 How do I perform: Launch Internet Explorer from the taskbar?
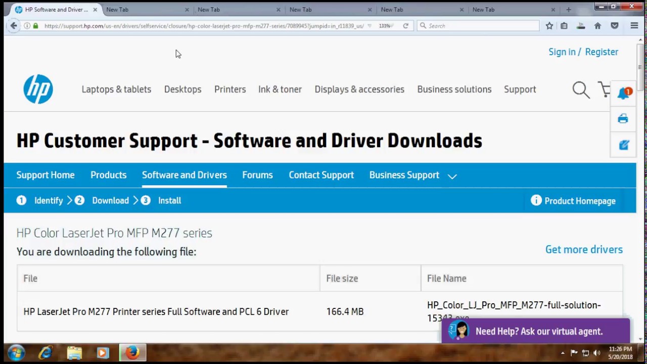coord(45,352)
